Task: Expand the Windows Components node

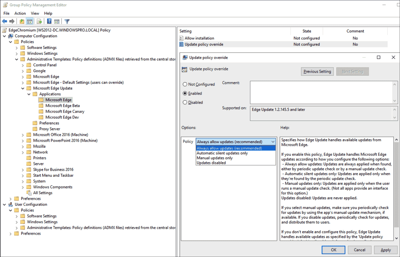Action: (x=23, y=187)
